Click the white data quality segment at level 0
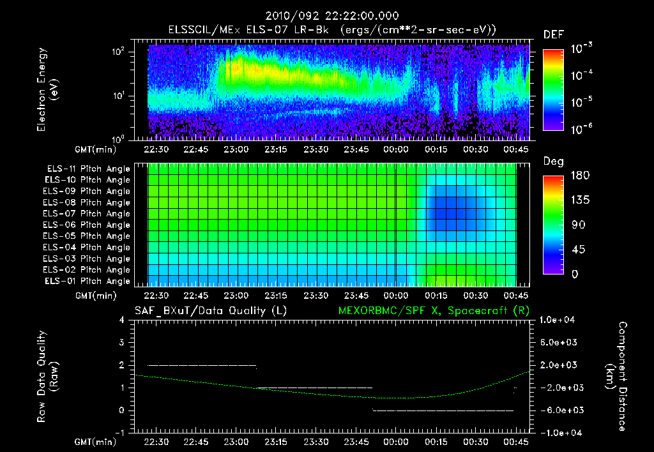The height and width of the screenshot is (452, 654). tap(443, 411)
